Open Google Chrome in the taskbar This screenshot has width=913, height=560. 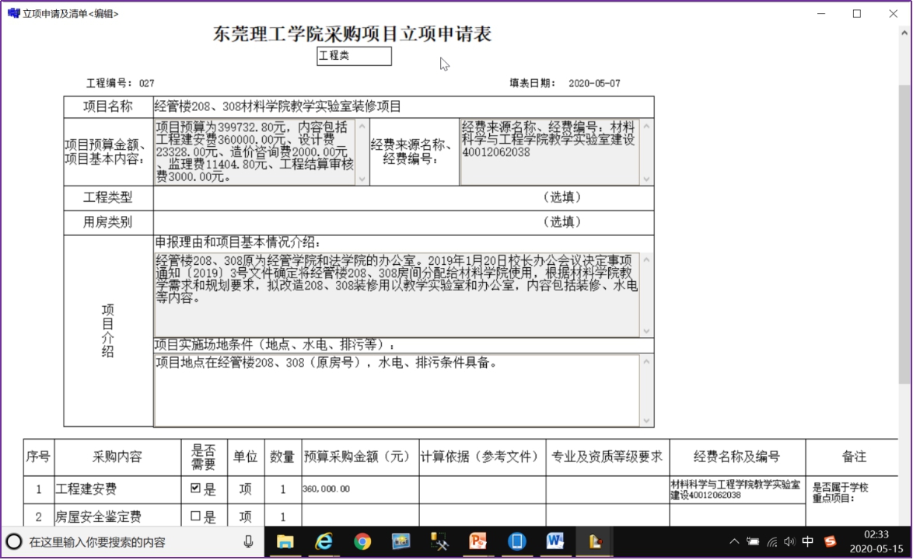[x=362, y=541]
